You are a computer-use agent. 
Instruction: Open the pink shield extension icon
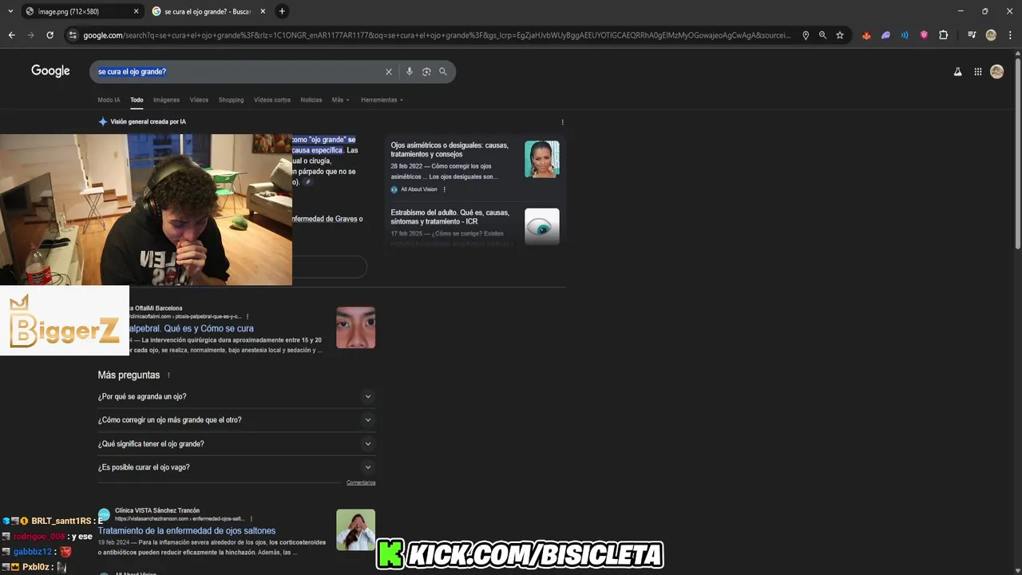coord(924,35)
